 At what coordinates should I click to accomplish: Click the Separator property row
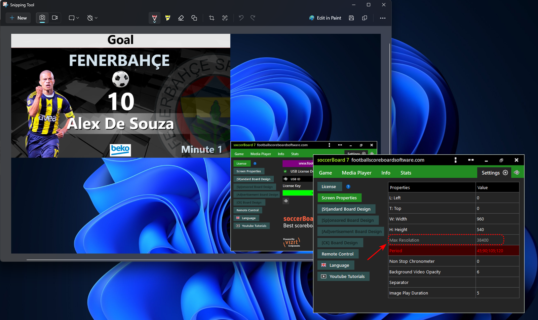point(454,283)
